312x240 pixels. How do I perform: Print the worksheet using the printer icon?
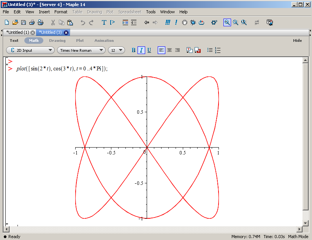[x=32, y=22]
